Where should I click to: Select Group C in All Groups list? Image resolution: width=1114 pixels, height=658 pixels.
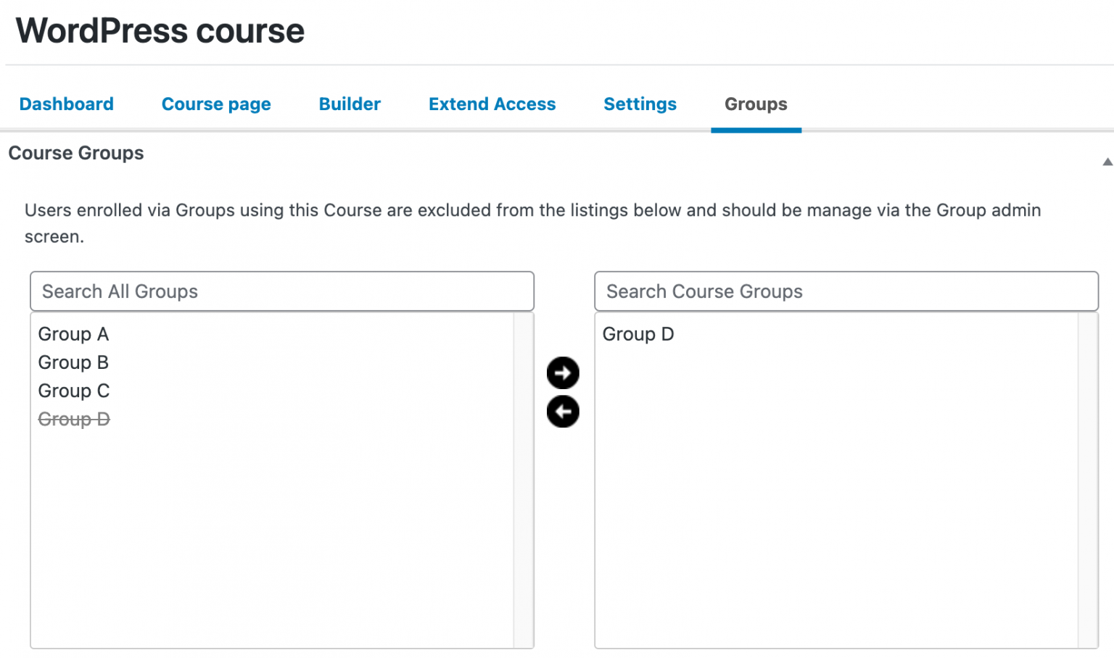point(73,391)
